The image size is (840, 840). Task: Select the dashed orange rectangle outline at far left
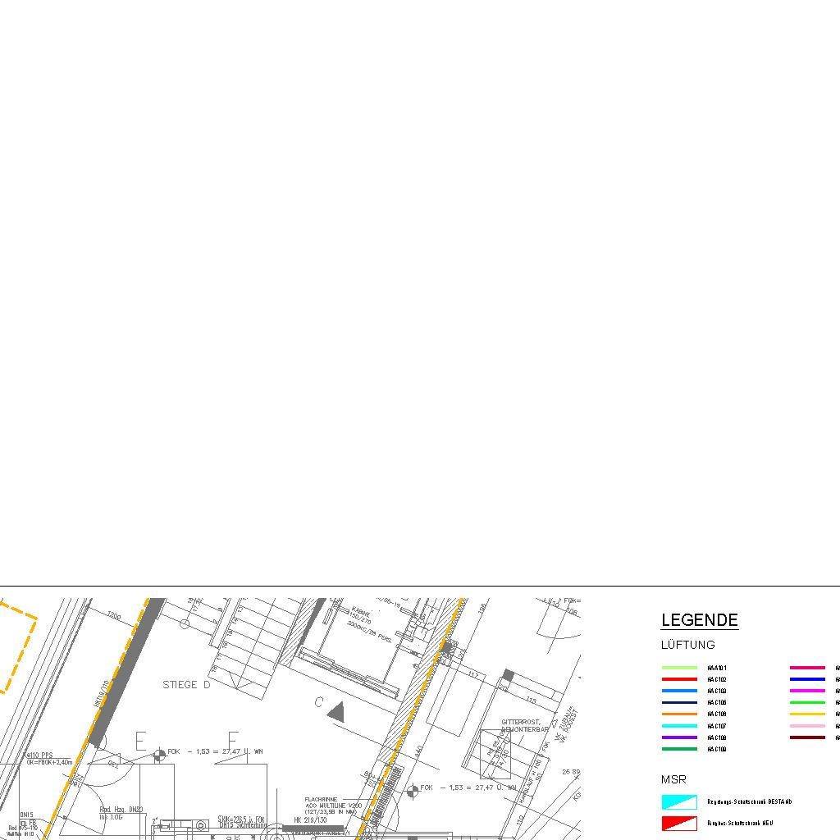(15, 646)
